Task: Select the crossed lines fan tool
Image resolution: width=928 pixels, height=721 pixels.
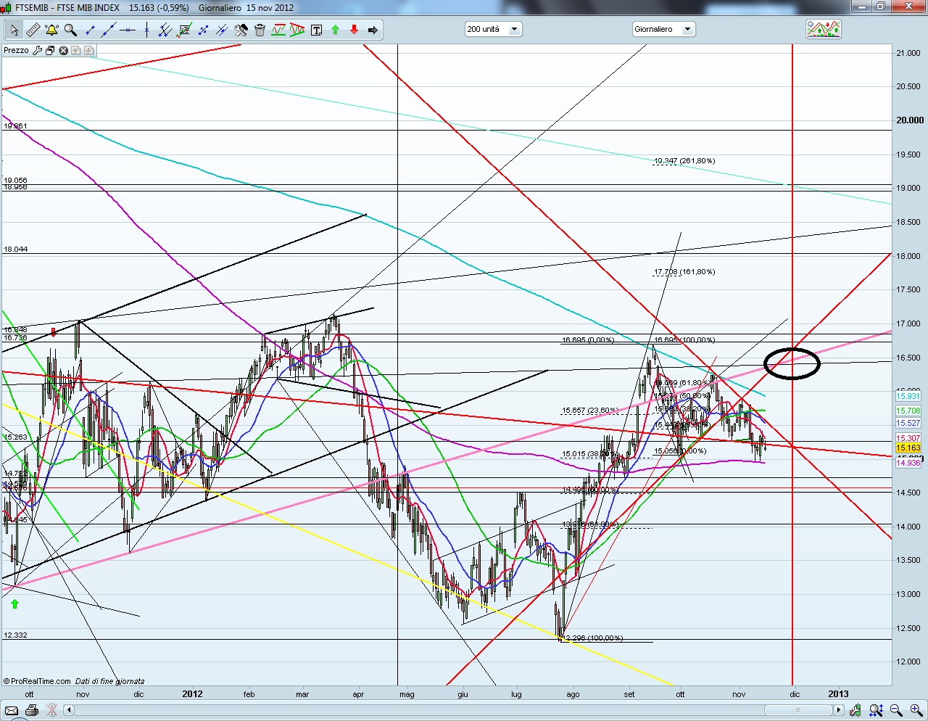Action: [x=222, y=30]
